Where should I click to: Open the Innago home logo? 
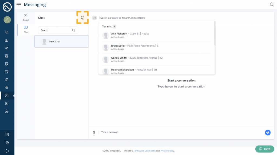pyautogui.click(x=7, y=7)
